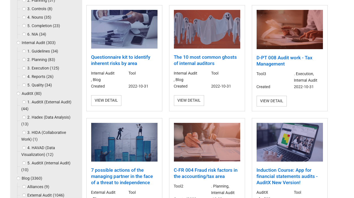354x198 pixels.
Task: Open the bar chart figures thumbnail
Action: coord(124,142)
